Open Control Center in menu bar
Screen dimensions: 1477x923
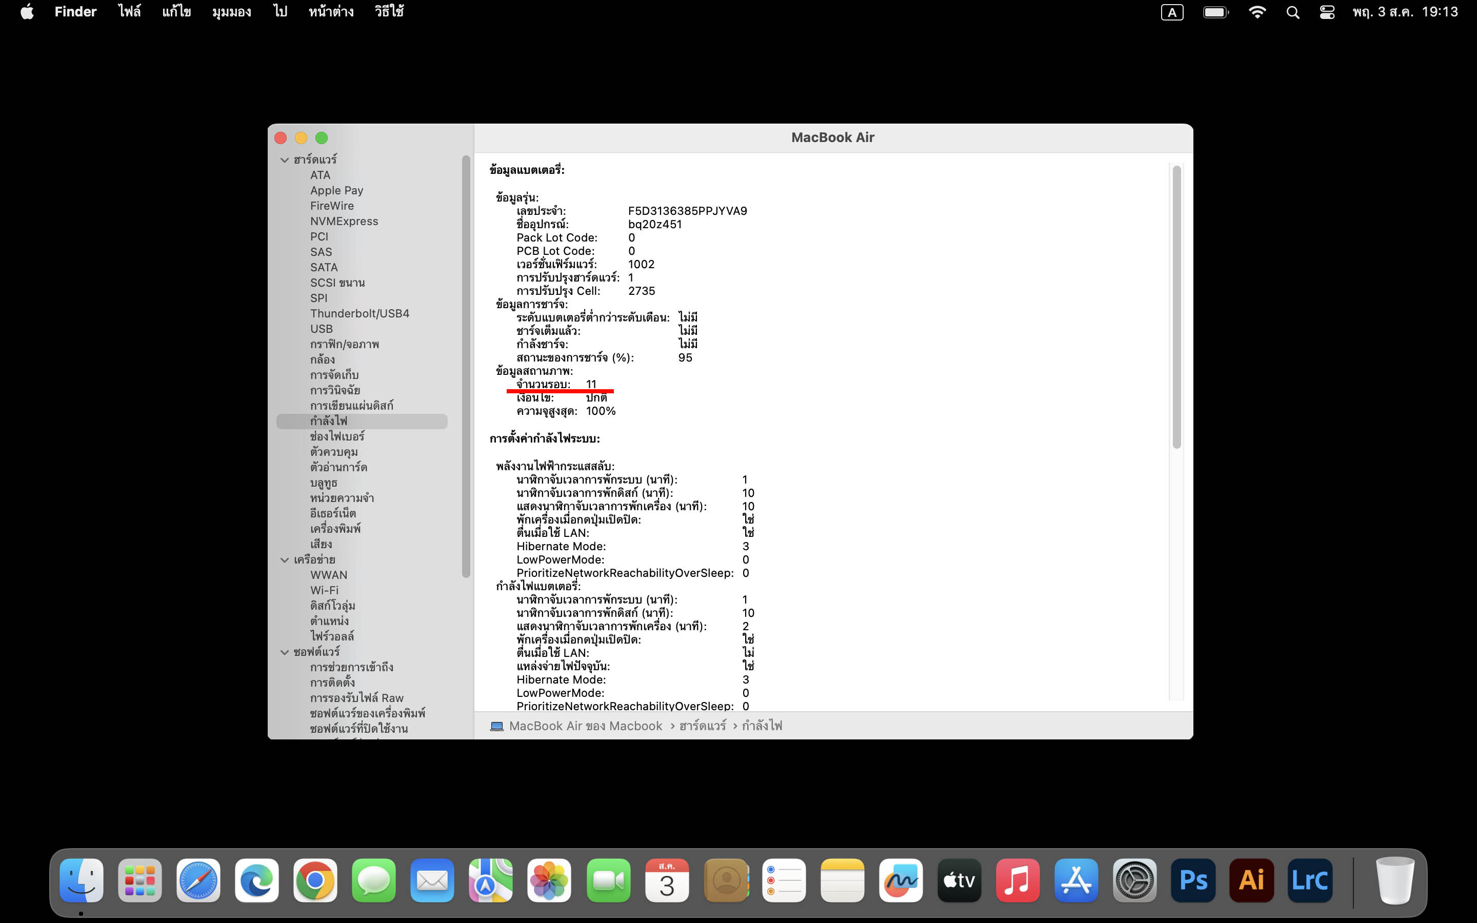(1327, 12)
